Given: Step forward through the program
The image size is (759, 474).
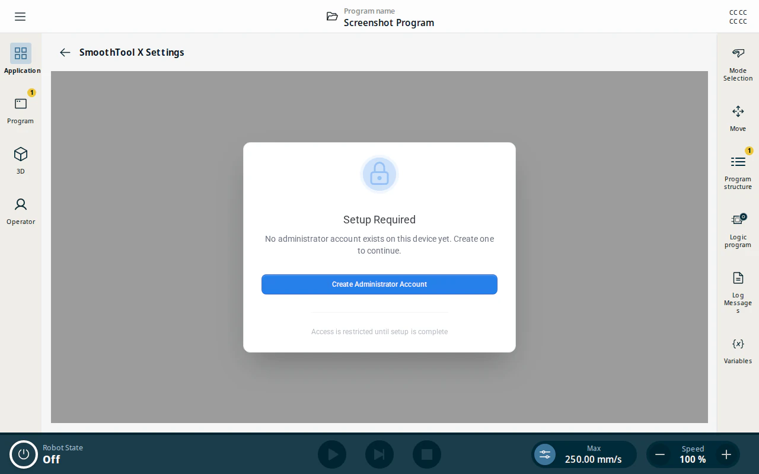Looking at the screenshot, I should [379, 454].
